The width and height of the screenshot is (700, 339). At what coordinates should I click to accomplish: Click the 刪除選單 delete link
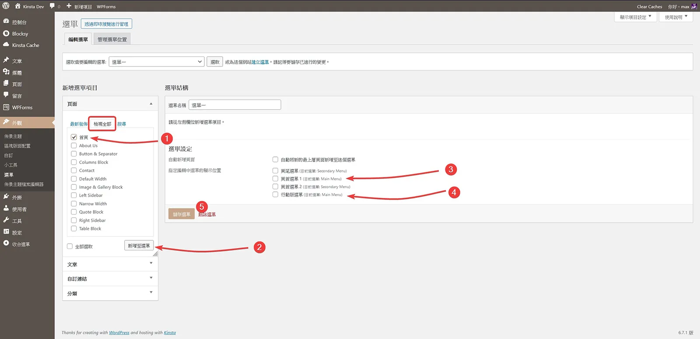(x=207, y=214)
